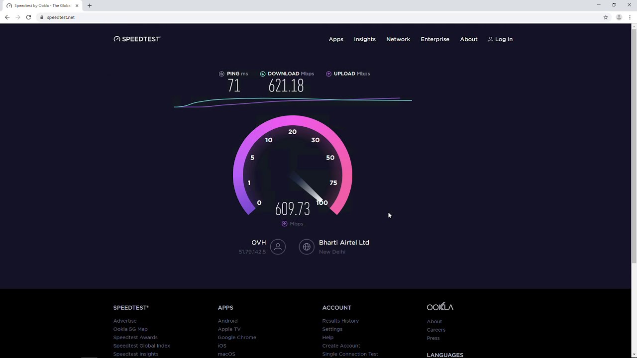Click the speedtest.net address bar
Screen dimensions: 637x358
pos(318,17)
